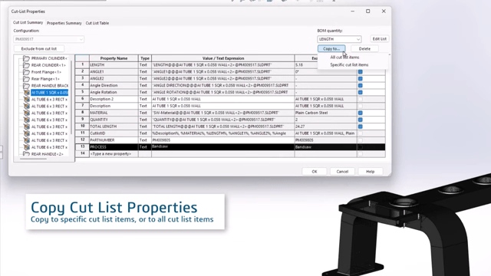Image resolution: width=491 pixels, height=276 pixels.
Task: Click the Rear Flange<1> folder icon
Action: click(x=26, y=79)
